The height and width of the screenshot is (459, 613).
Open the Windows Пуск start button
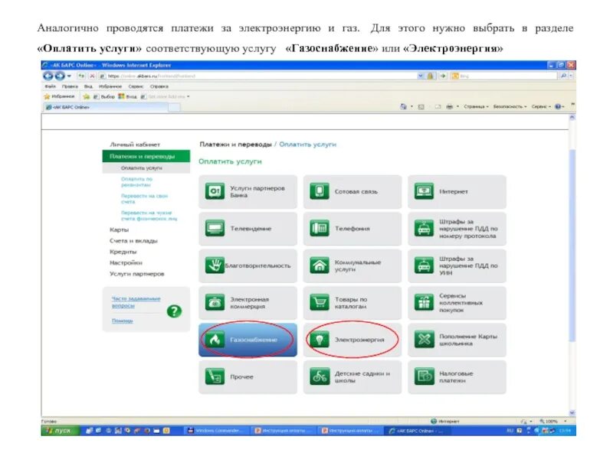click(59, 431)
